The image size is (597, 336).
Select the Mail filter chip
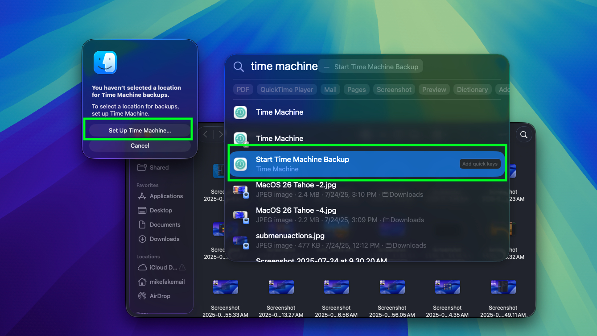tap(330, 90)
